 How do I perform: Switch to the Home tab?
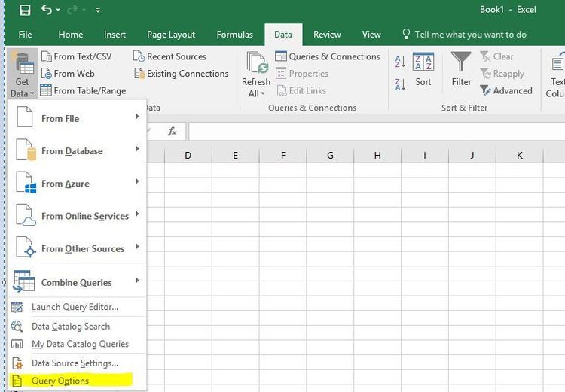tap(71, 35)
